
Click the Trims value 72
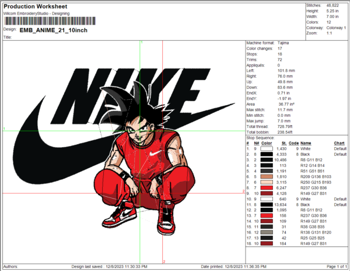coord(279,60)
